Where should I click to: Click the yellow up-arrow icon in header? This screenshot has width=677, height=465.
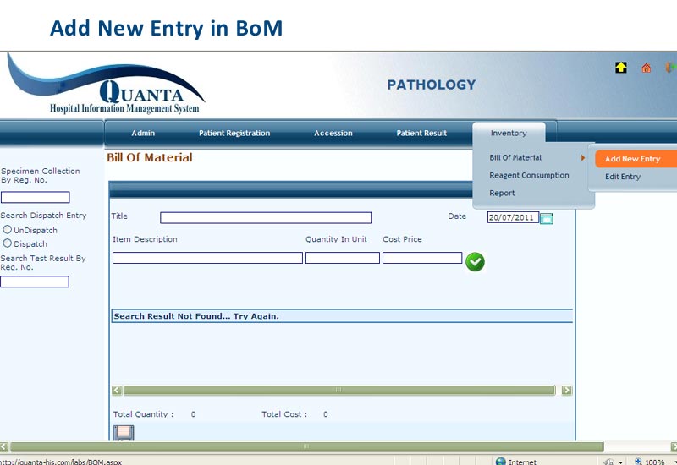click(621, 68)
